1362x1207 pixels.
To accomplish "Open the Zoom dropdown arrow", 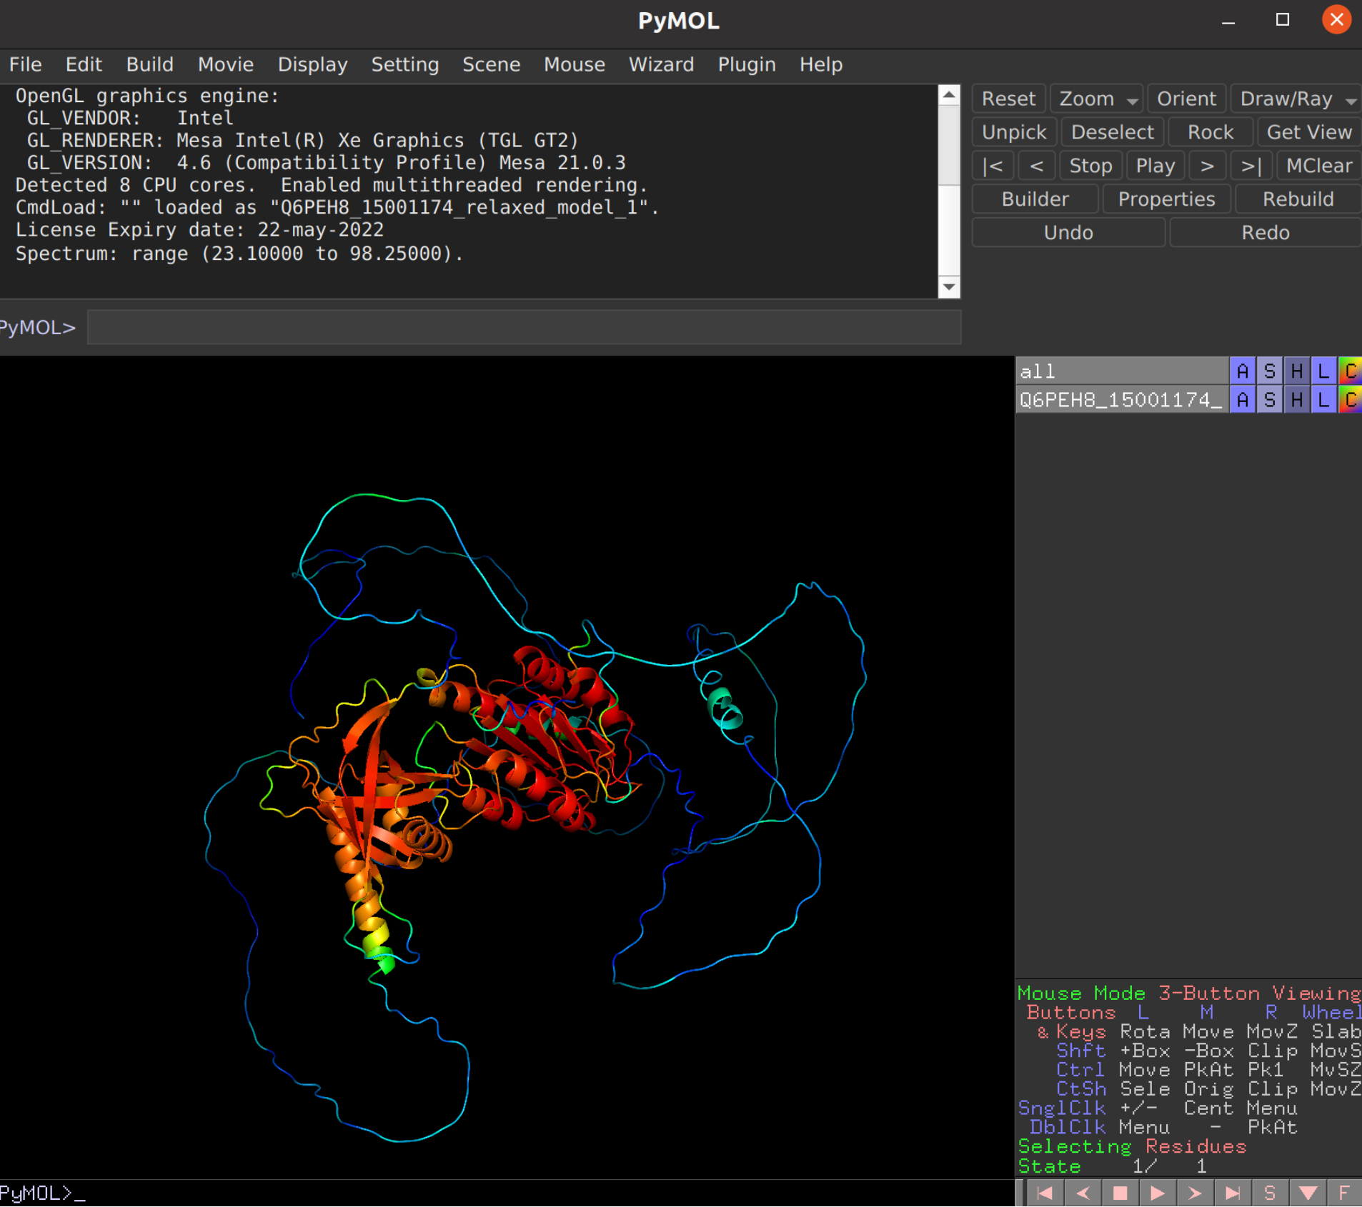I will (x=1133, y=100).
